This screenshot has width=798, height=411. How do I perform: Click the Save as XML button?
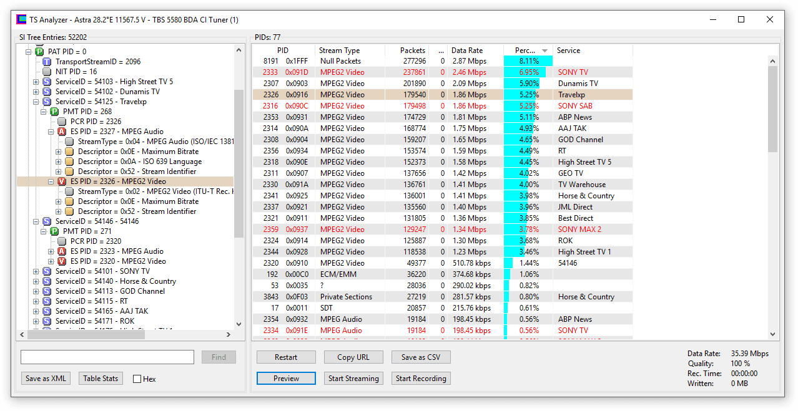point(46,379)
